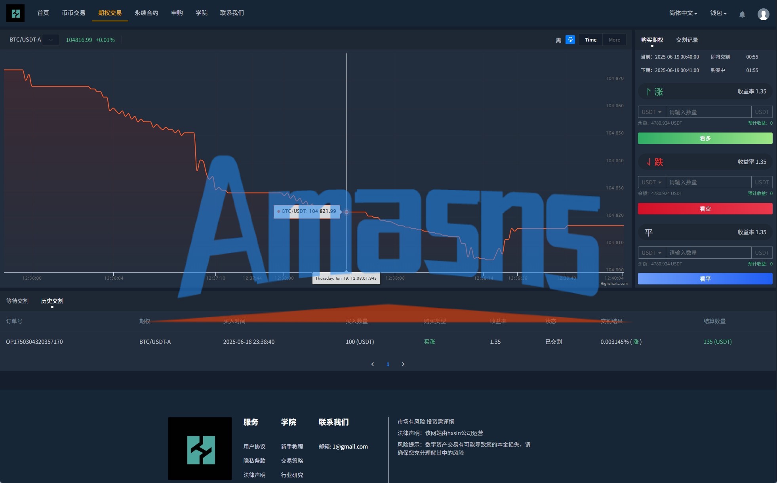
Task: Go to the next page of history
Action: click(x=403, y=364)
